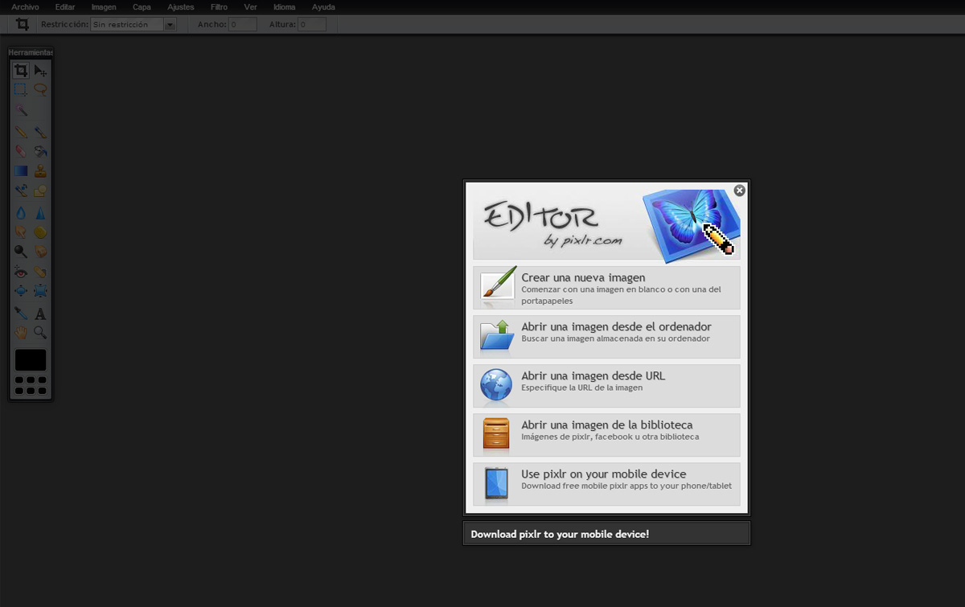965x607 pixels.
Task: Choose Use pixlr on your mobile device
Action: (x=606, y=484)
